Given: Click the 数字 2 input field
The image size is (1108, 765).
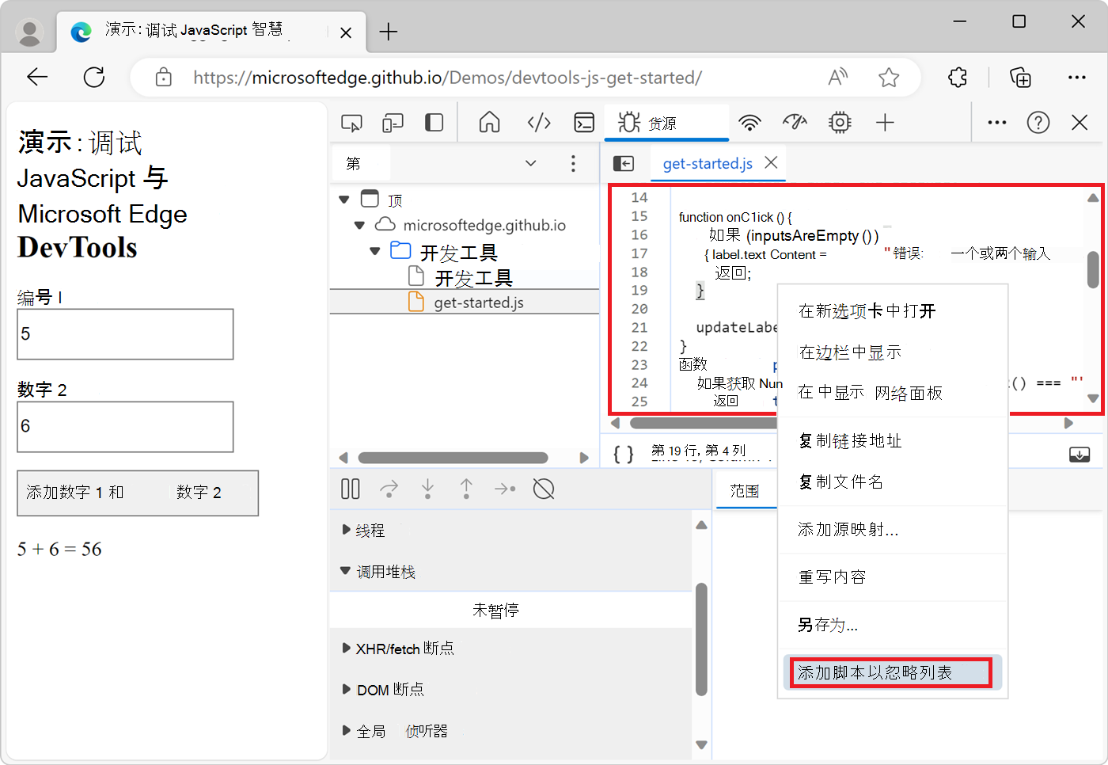Looking at the screenshot, I should [125, 427].
